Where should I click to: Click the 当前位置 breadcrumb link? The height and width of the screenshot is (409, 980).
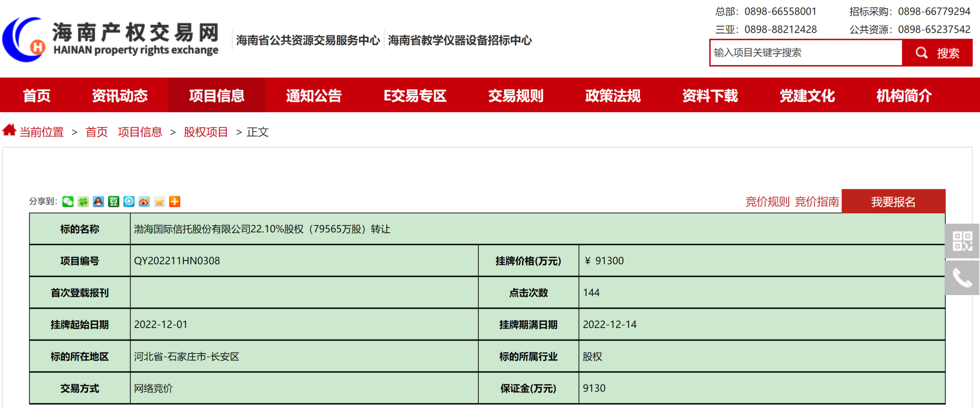42,132
